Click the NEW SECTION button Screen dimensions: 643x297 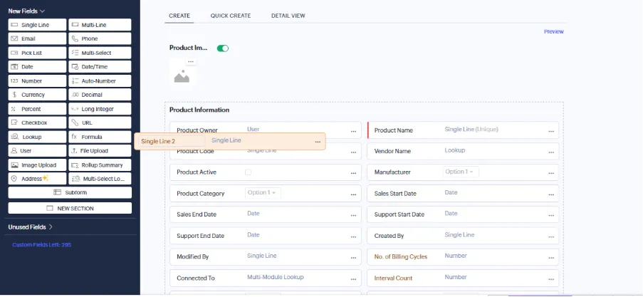(70, 208)
